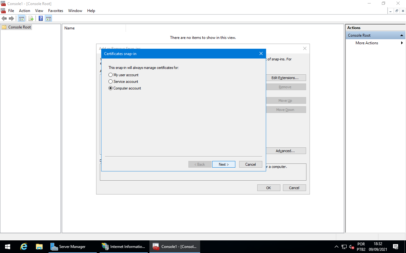Select Console Root in the left tree pane

click(19, 27)
